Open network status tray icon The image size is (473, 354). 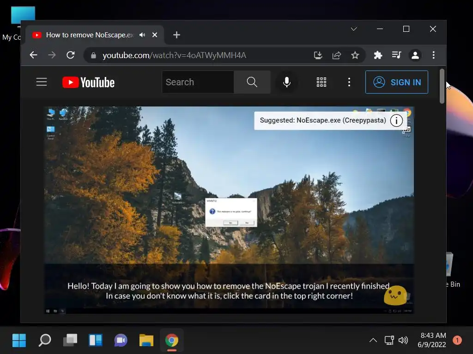tap(389, 341)
